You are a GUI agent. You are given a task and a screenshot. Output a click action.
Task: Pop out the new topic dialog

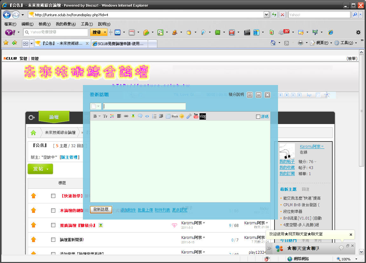(x=250, y=95)
